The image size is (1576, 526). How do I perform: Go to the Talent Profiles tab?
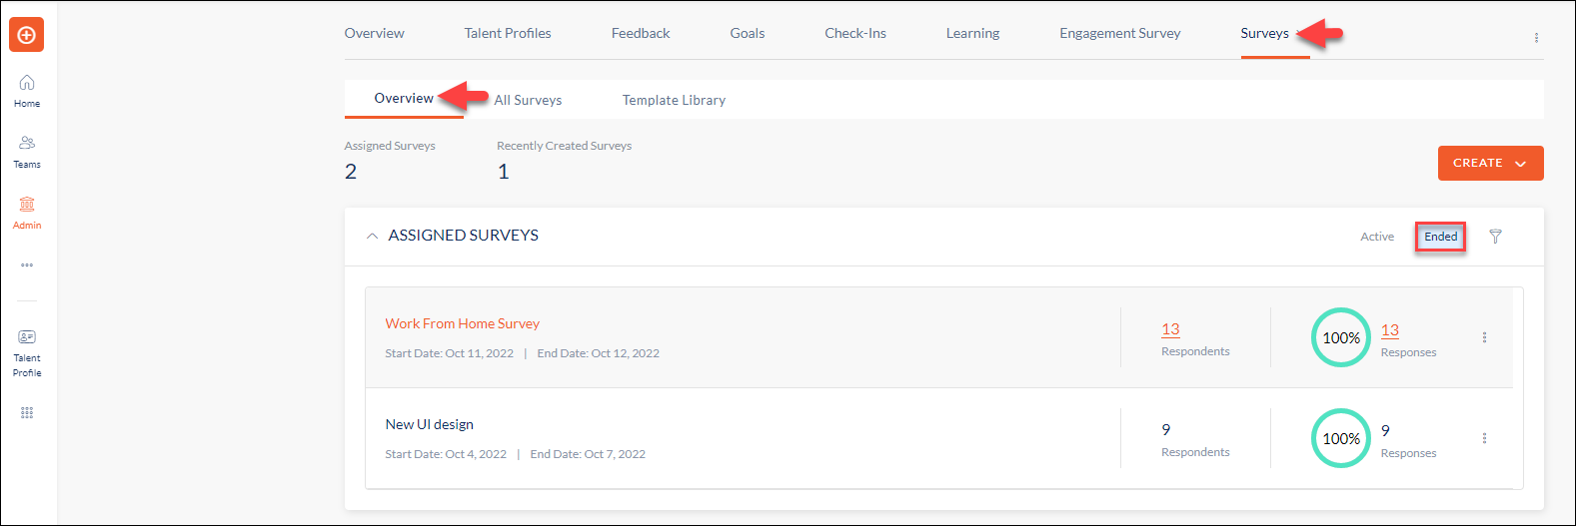(x=508, y=33)
